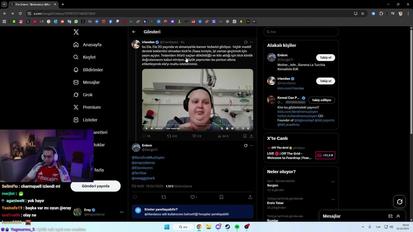
Task: Open options for Ersin Tatar trend
Action: (333, 199)
